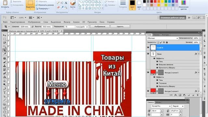Open Paint's Edit colors (Изменение цветов)

click(x=184, y=5)
